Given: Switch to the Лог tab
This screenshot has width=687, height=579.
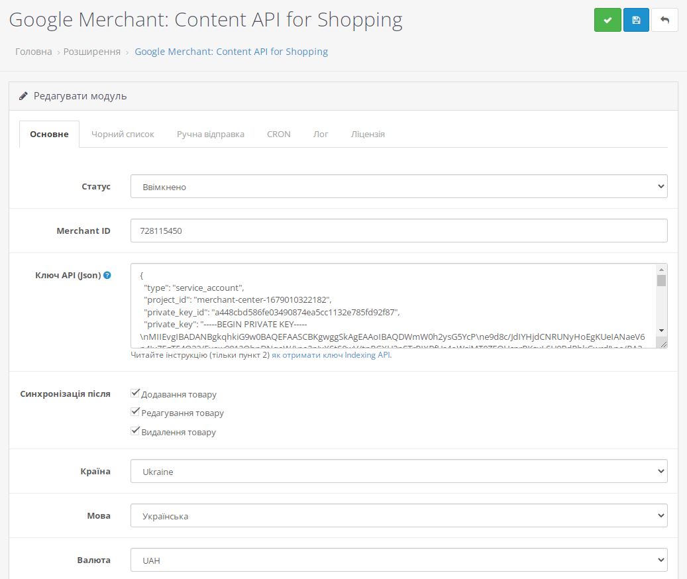Looking at the screenshot, I should 320,134.
